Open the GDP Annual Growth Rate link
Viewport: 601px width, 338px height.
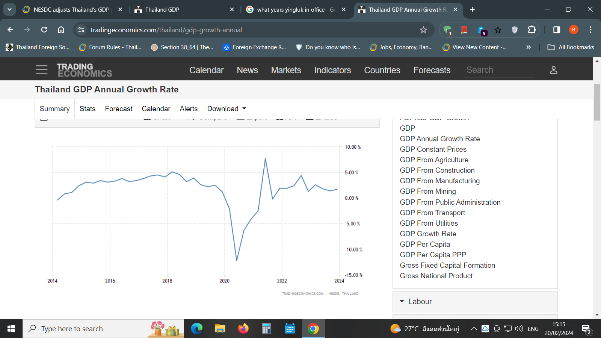tap(440, 139)
